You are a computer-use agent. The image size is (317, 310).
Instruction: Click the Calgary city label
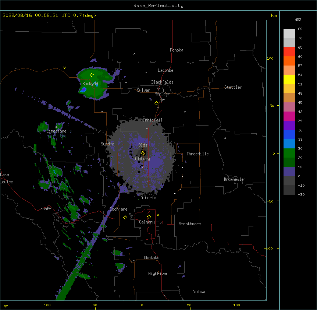pyautogui.click(x=147, y=222)
